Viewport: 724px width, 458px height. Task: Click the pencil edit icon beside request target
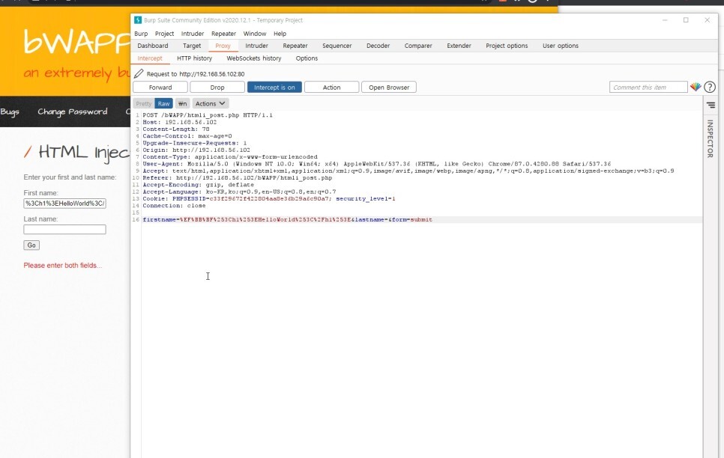(139, 74)
